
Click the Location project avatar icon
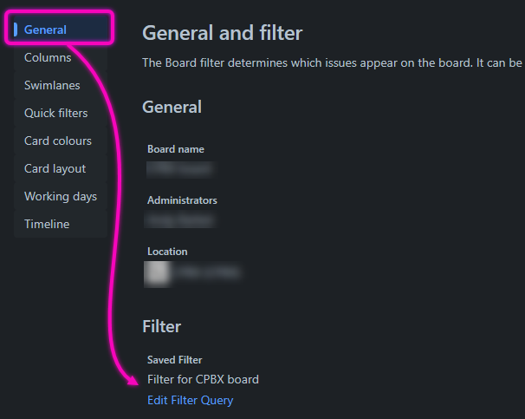(x=157, y=273)
